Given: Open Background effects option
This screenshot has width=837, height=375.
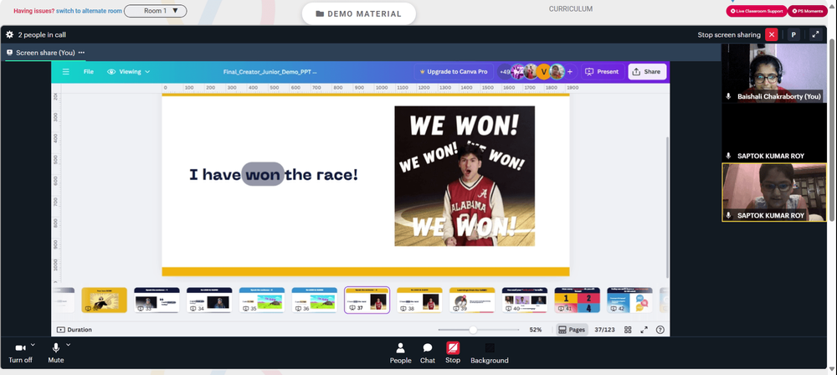Looking at the screenshot, I should (490, 353).
